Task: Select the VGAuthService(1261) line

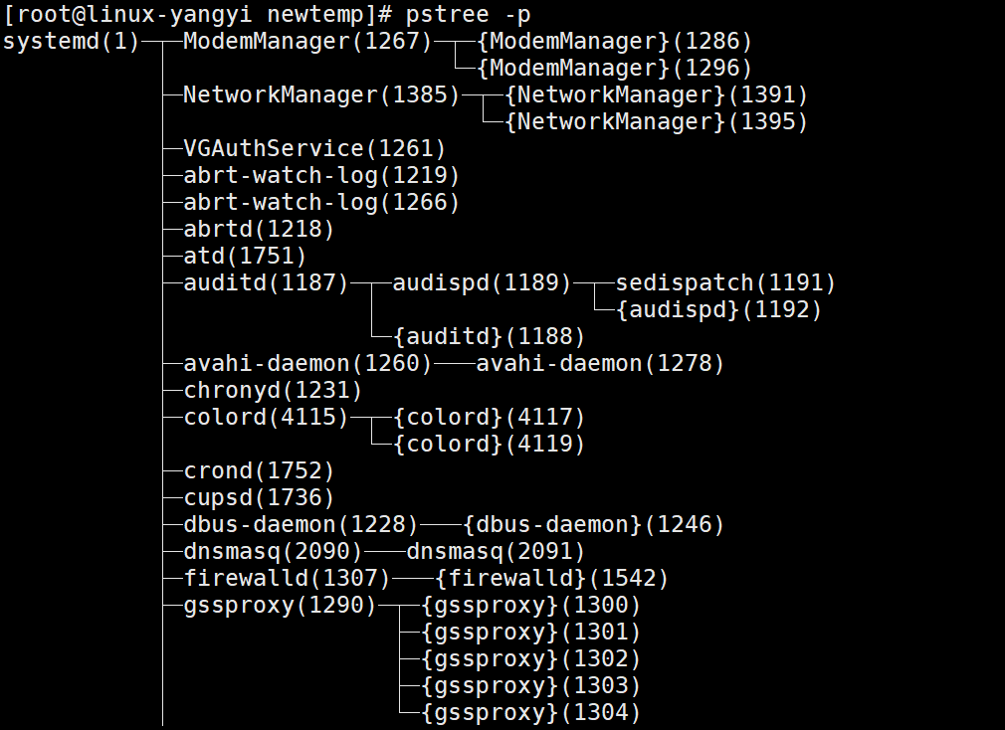Action: click(314, 149)
